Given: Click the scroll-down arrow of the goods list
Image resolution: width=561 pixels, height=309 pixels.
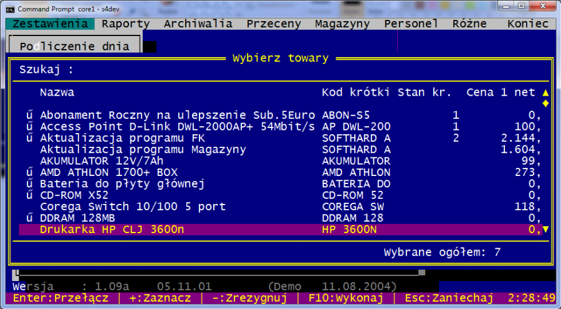Looking at the screenshot, I should [545, 229].
